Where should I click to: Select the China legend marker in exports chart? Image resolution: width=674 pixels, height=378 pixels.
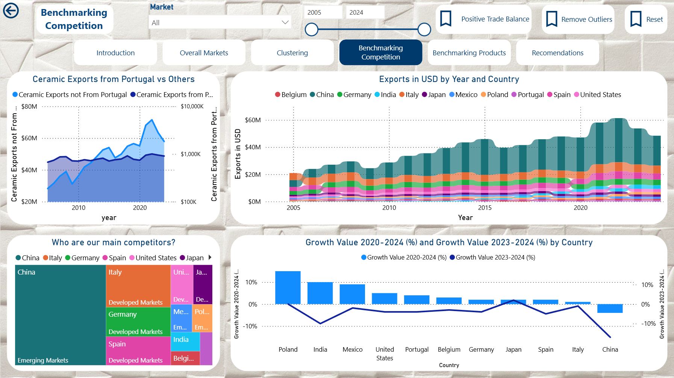312,95
